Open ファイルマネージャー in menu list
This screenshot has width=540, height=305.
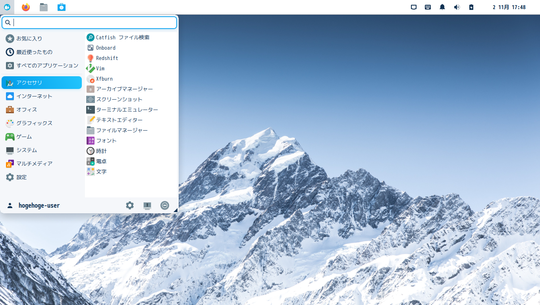tap(131, 130)
